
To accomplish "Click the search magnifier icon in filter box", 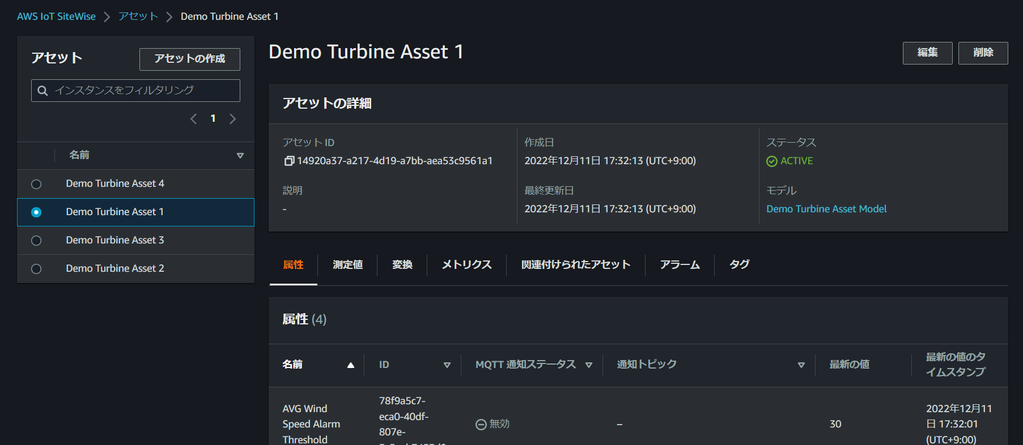I will 43,91.
